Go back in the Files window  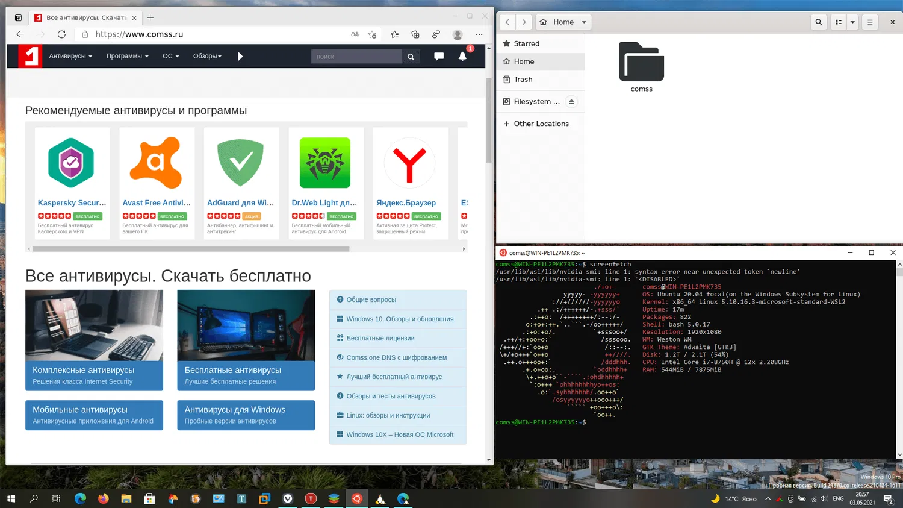[x=507, y=22]
